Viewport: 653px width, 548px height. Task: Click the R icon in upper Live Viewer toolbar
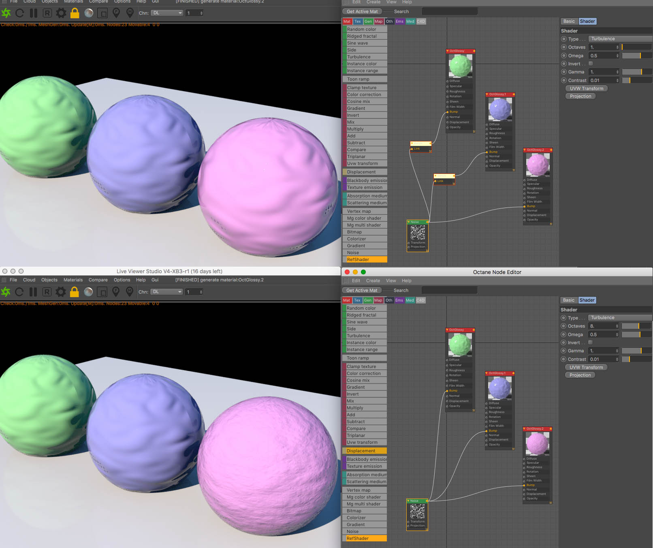point(47,13)
